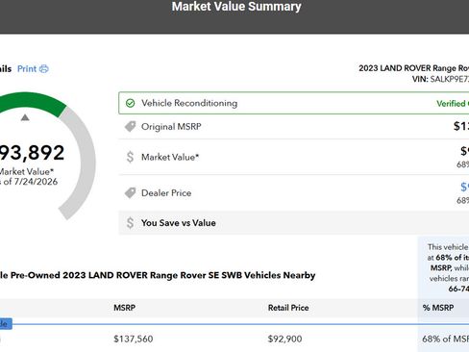Click the gauge pointer triangle marker

click(25, 117)
